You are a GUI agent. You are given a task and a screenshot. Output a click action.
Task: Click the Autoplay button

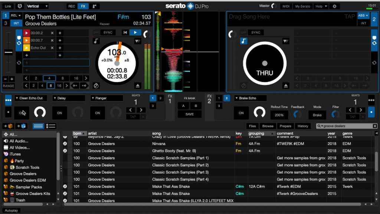pyautogui.click(x=11, y=210)
